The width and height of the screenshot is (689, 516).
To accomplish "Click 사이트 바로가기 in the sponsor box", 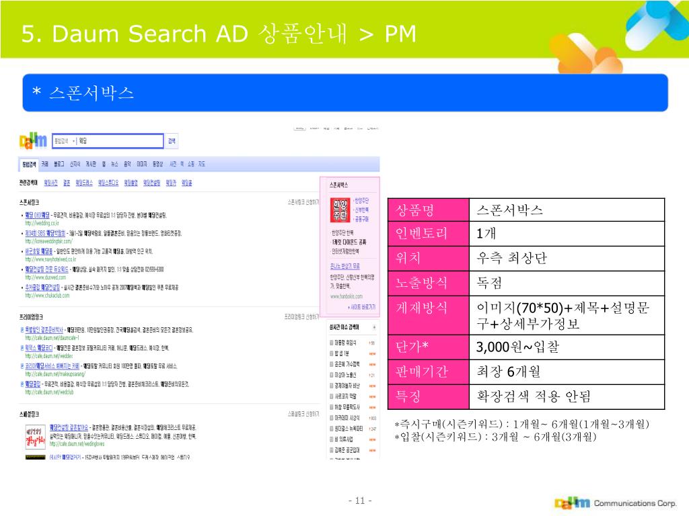I will coord(362,307).
